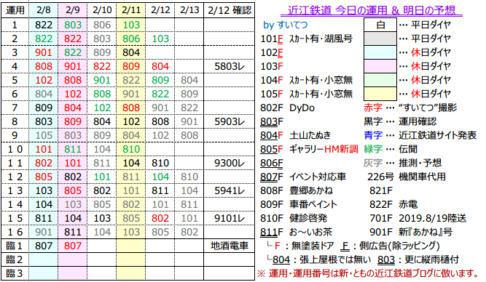Select the white 白 legend swatch
Viewport: 486px width, 282px height.
click(x=380, y=25)
